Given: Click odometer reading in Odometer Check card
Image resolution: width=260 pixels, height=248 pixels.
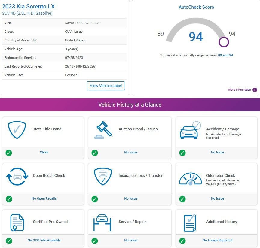Looking at the screenshot, I should (x=221, y=184).
